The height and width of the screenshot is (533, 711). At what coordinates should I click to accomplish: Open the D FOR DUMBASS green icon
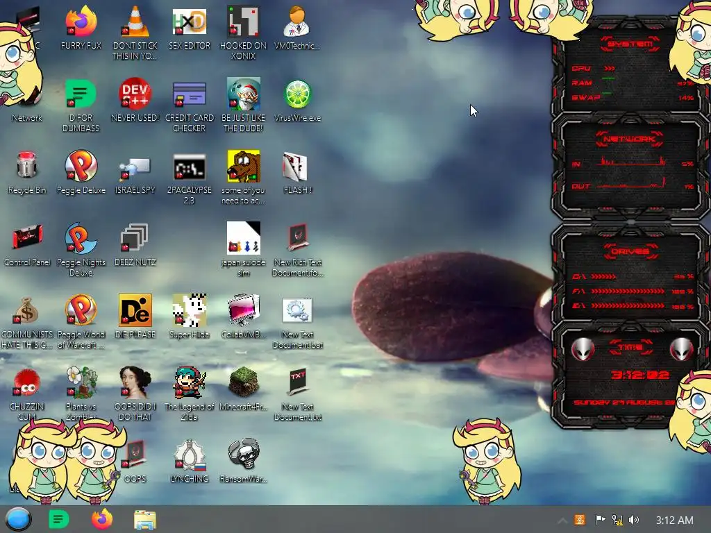81,94
